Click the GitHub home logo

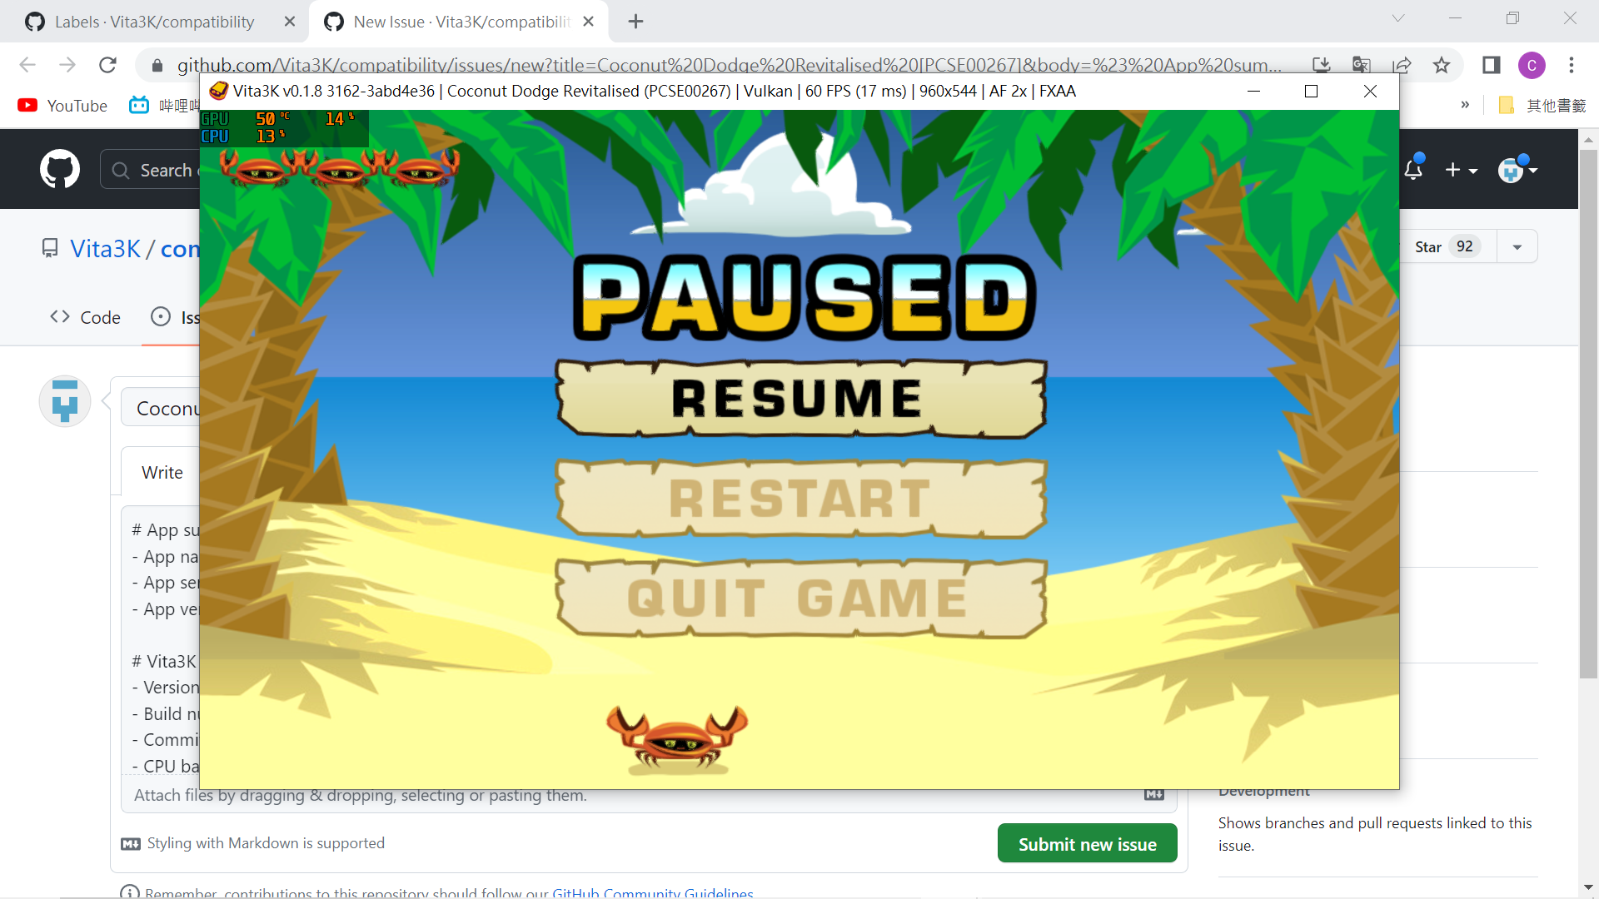tap(59, 168)
